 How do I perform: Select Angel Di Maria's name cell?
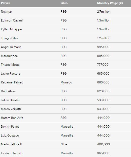(x=11, y=47)
